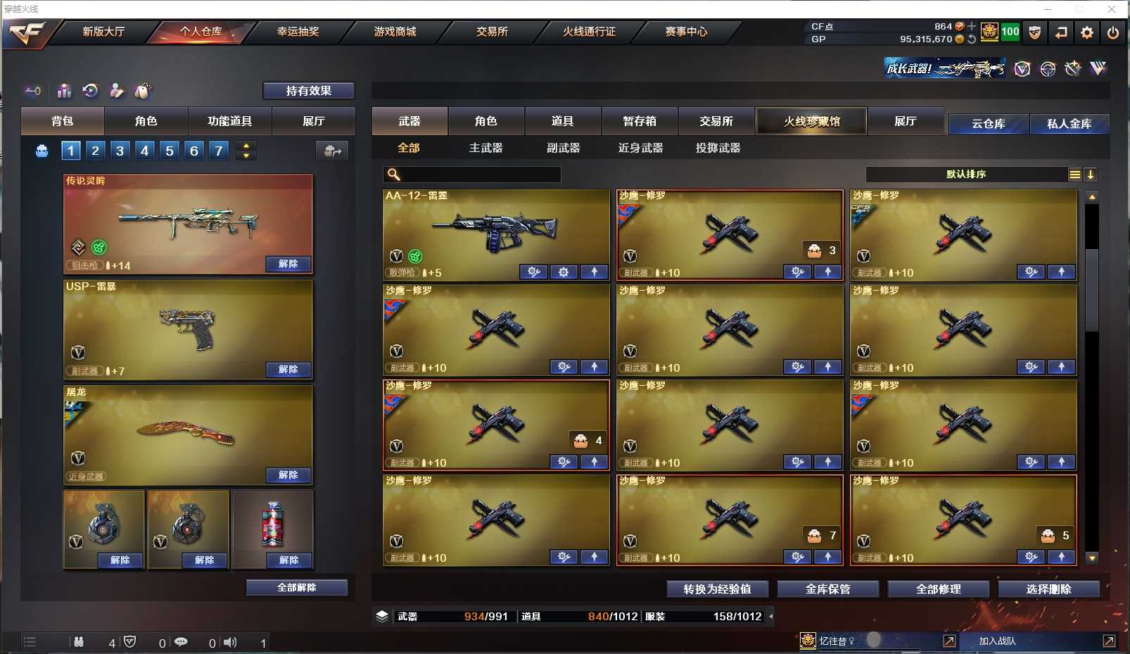Open the 游戏商城 top menu
The height and width of the screenshot is (654, 1130).
395,32
